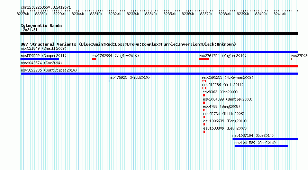The width and height of the screenshot is (308, 170).
Task: Click the small blue nsv476925 marker
Action: [109, 81]
